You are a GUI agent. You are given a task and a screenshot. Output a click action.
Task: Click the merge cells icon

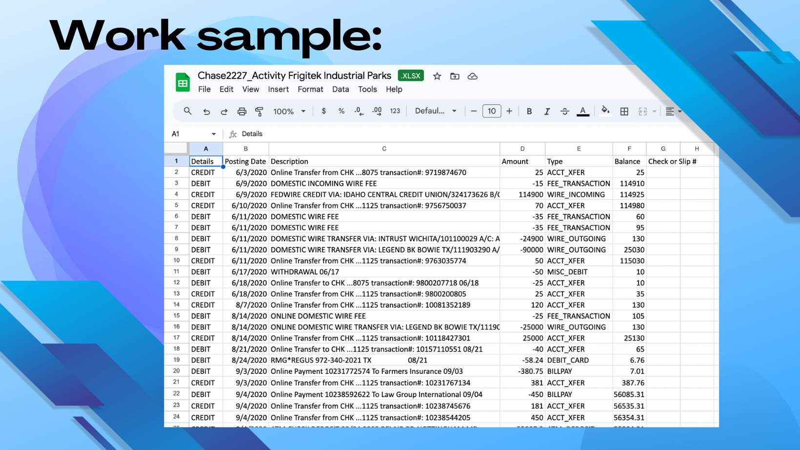pos(642,112)
